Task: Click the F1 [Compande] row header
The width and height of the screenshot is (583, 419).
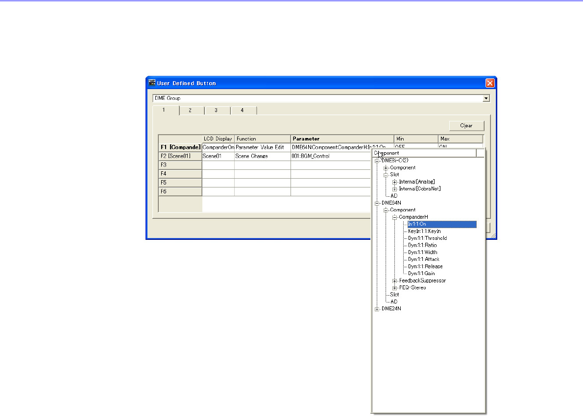Action: point(180,147)
